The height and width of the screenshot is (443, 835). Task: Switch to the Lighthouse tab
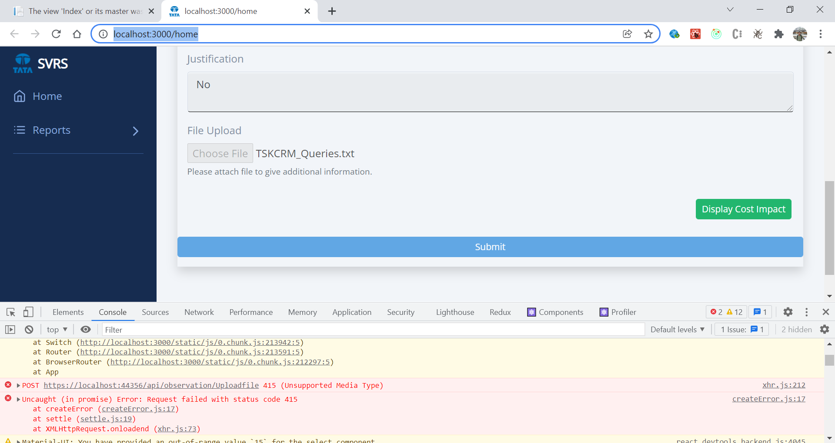coord(455,312)
